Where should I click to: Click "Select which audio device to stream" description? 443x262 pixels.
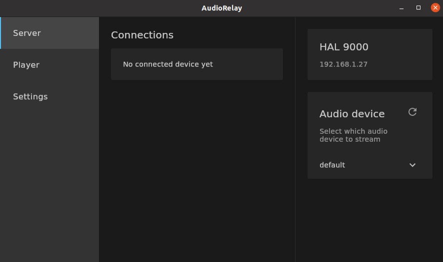353,135
